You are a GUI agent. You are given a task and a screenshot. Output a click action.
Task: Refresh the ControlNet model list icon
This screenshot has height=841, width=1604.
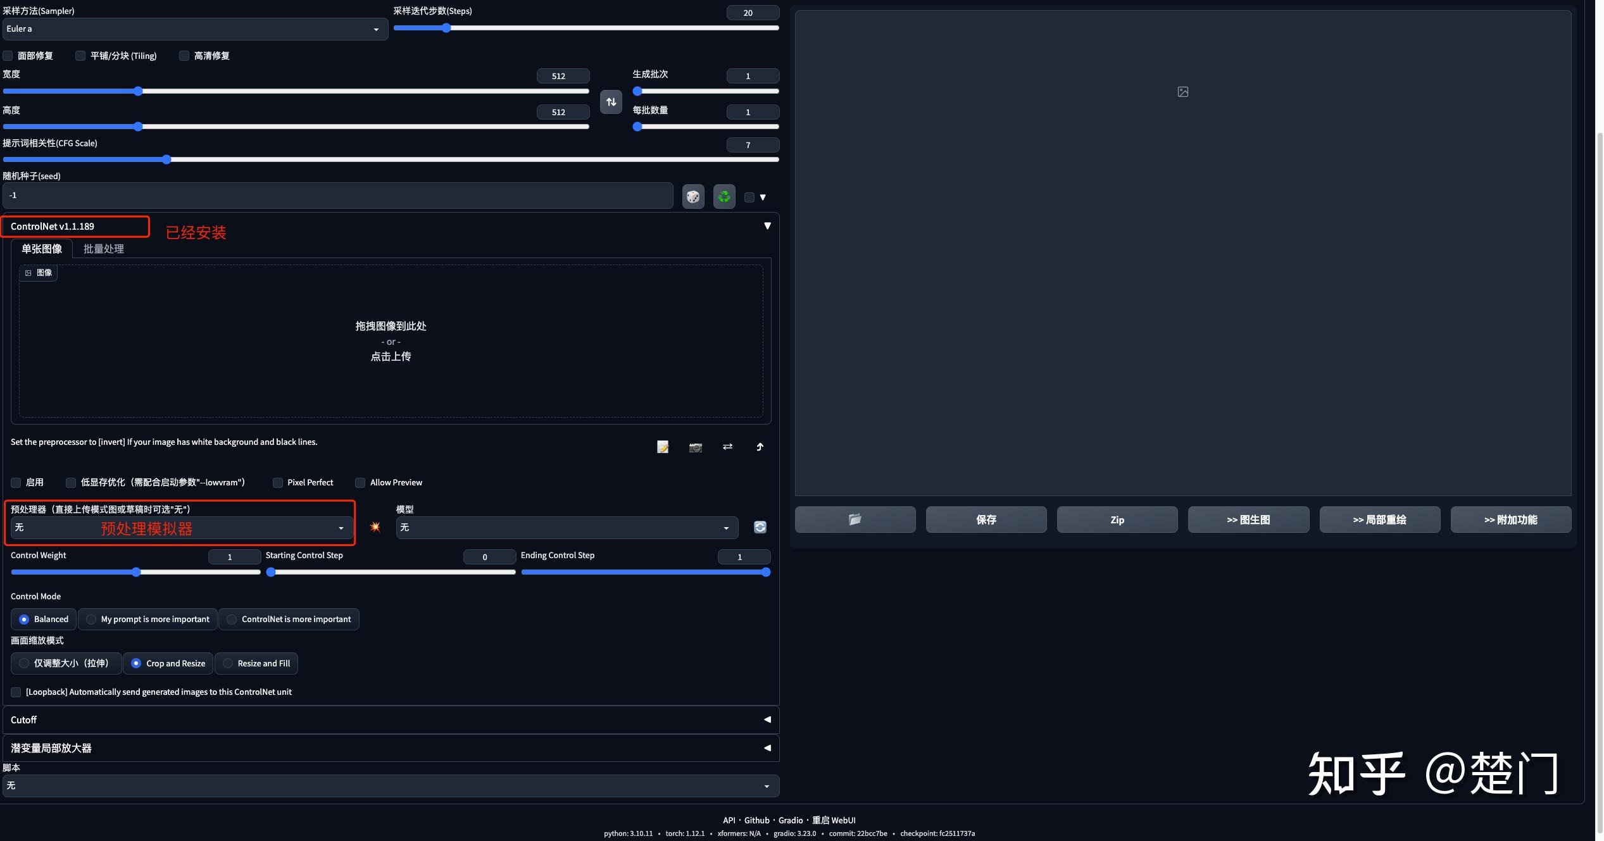(759, 527)
